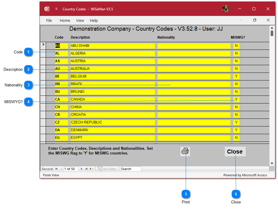Restore the inner form window

pos(255,20)
